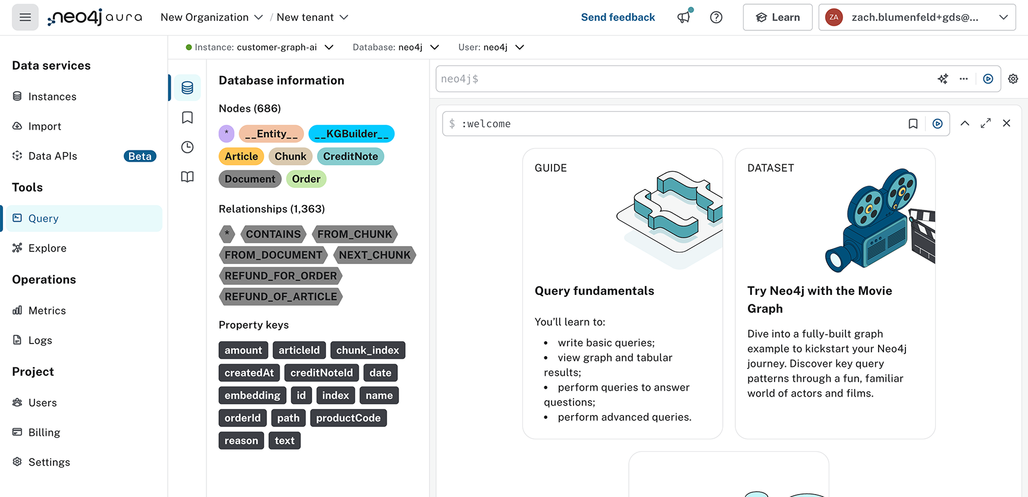This screenshot has width=1028, height=497.
Task: Click the chunk_index property key
Action: pyautogui.click(x=368, y=350)
